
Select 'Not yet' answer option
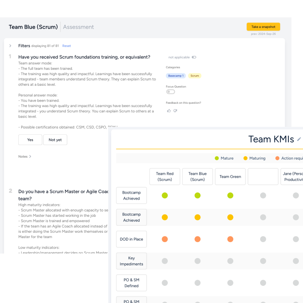pos(55,140)
